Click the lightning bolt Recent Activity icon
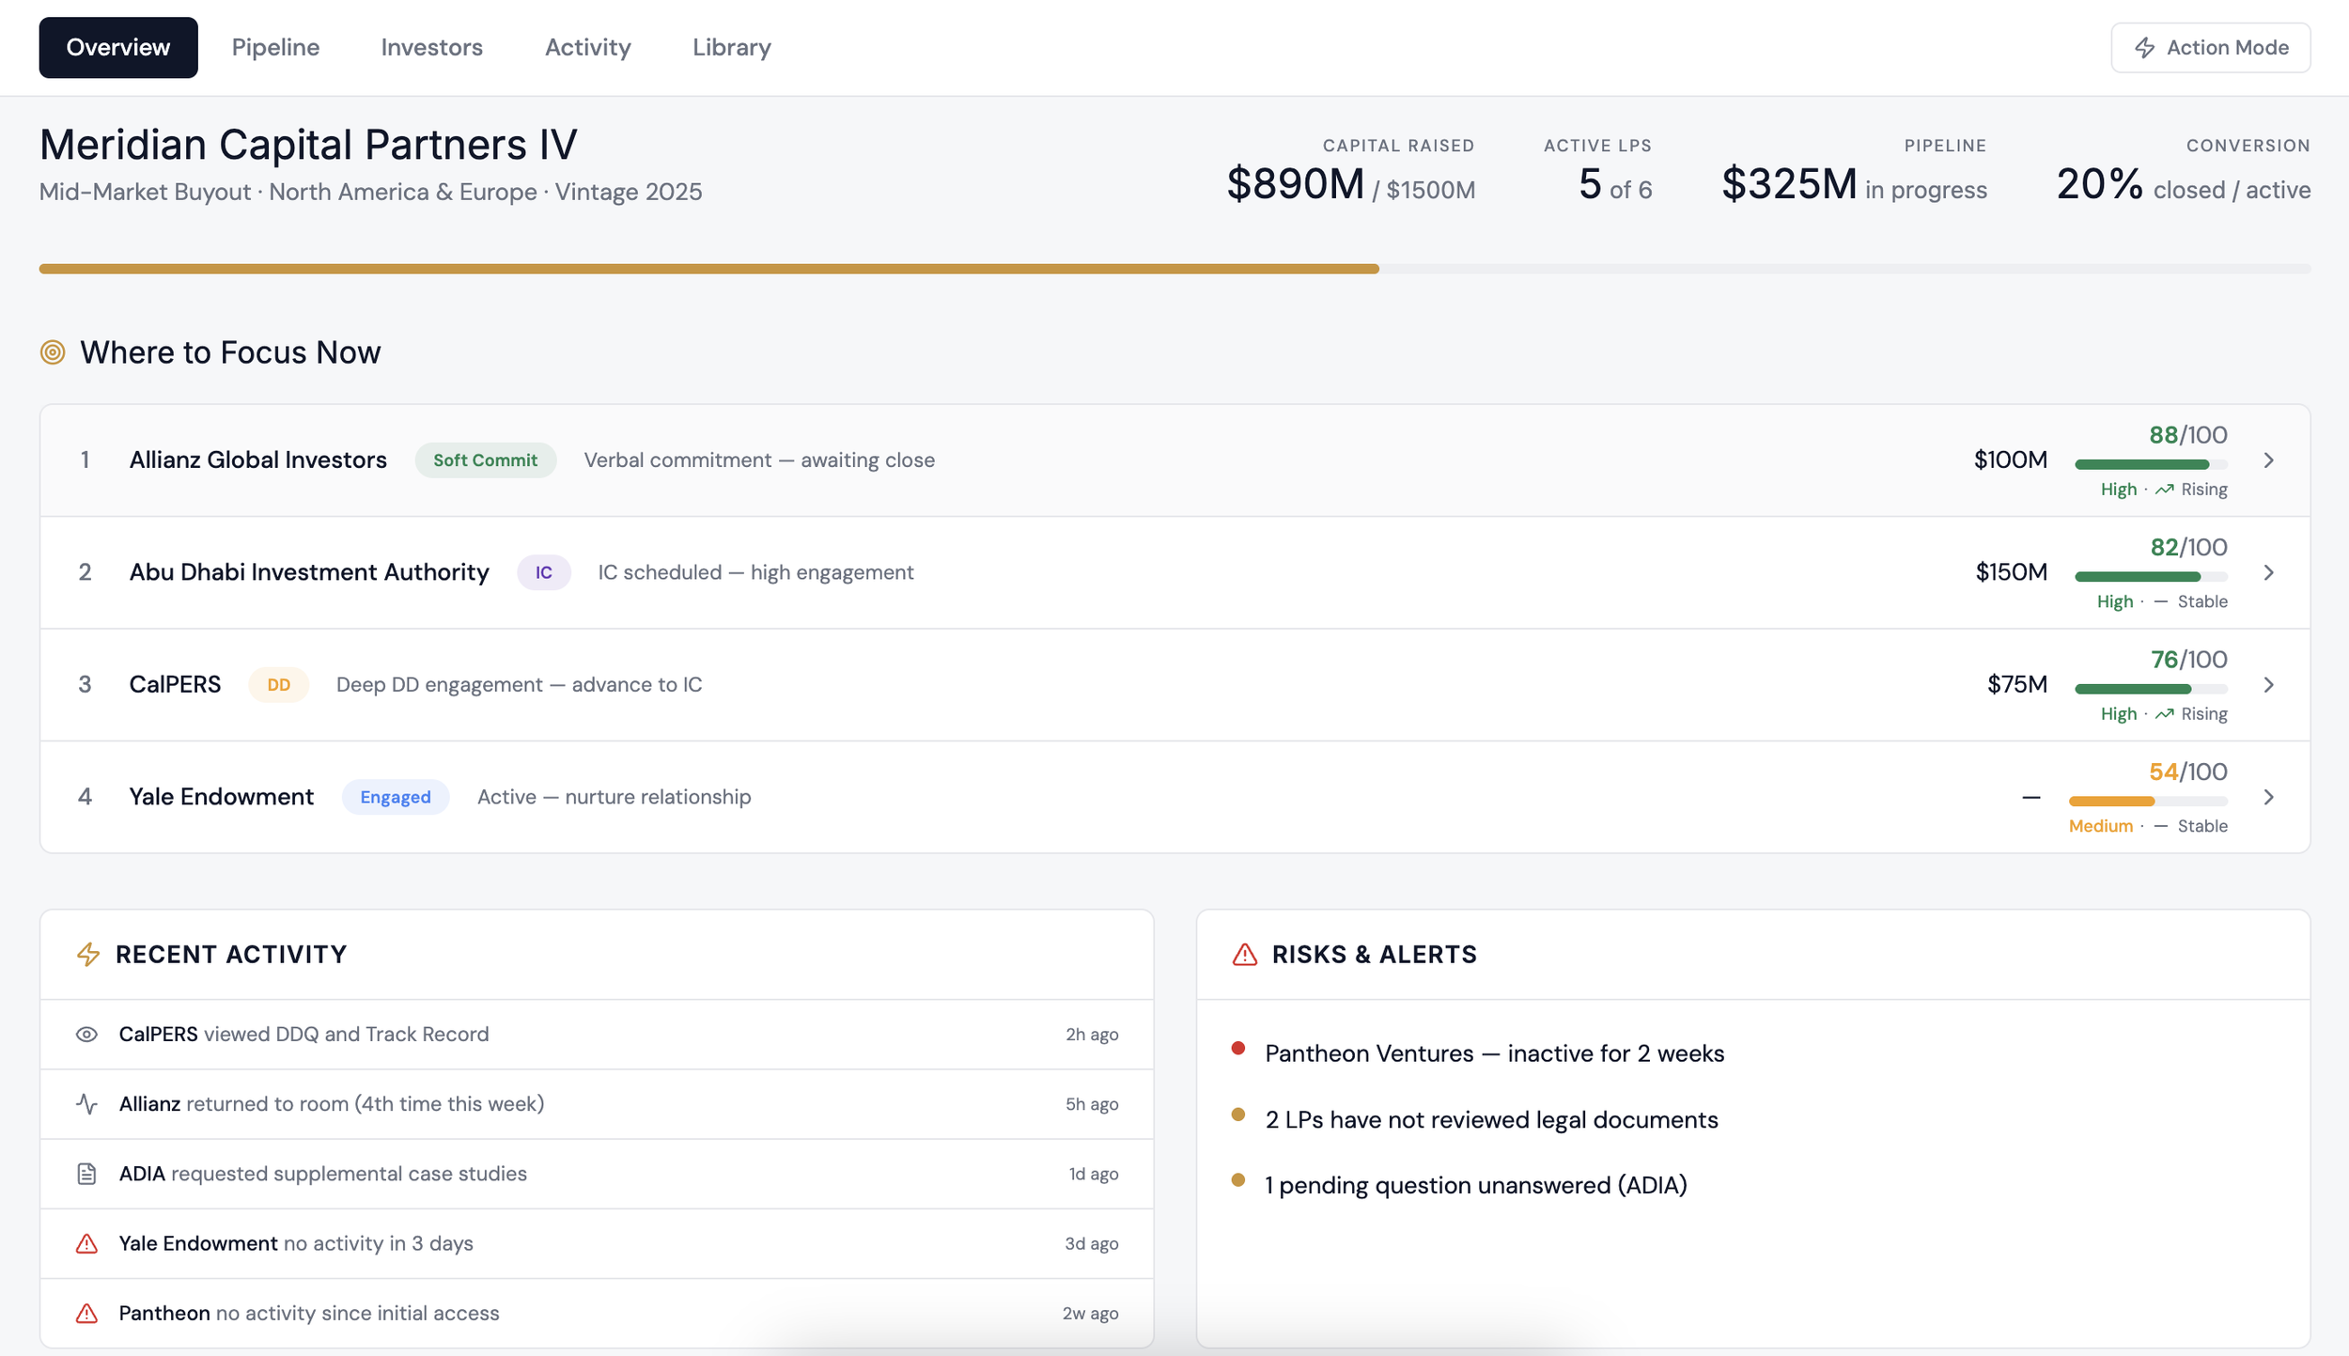Screen dimensions: 2349x1356 [88, 955]
